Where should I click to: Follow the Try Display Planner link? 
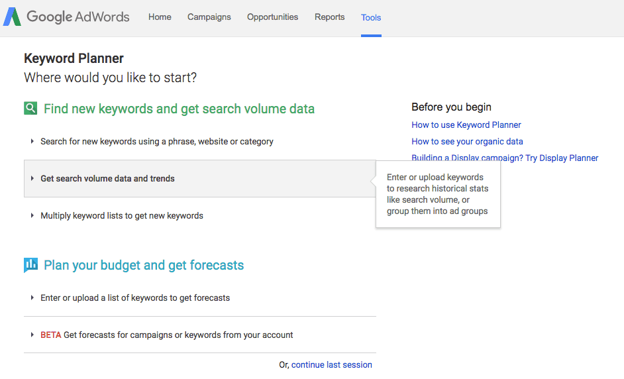click(x=562, y=158)
